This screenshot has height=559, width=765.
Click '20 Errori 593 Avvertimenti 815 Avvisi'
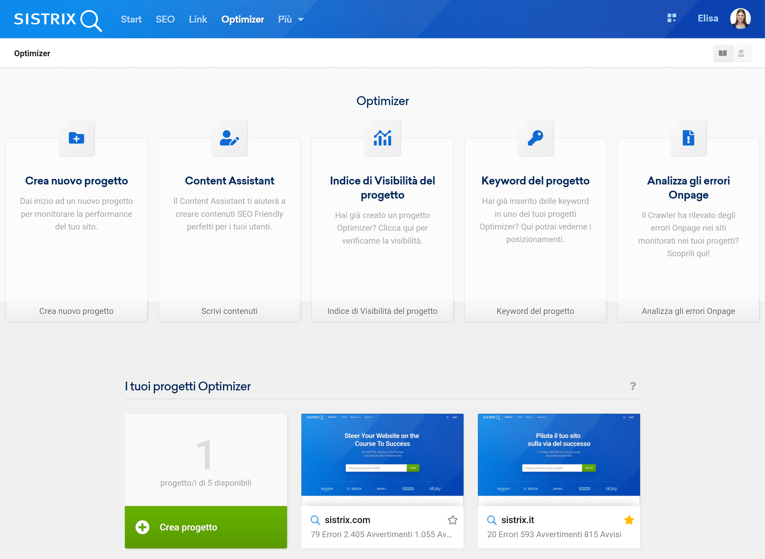tap(554, 534)
